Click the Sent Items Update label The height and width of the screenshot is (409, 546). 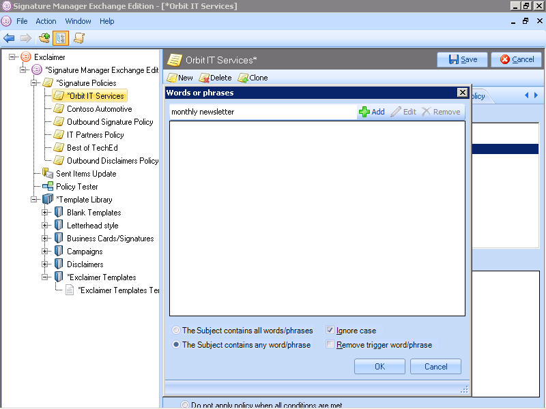point(86,174)
